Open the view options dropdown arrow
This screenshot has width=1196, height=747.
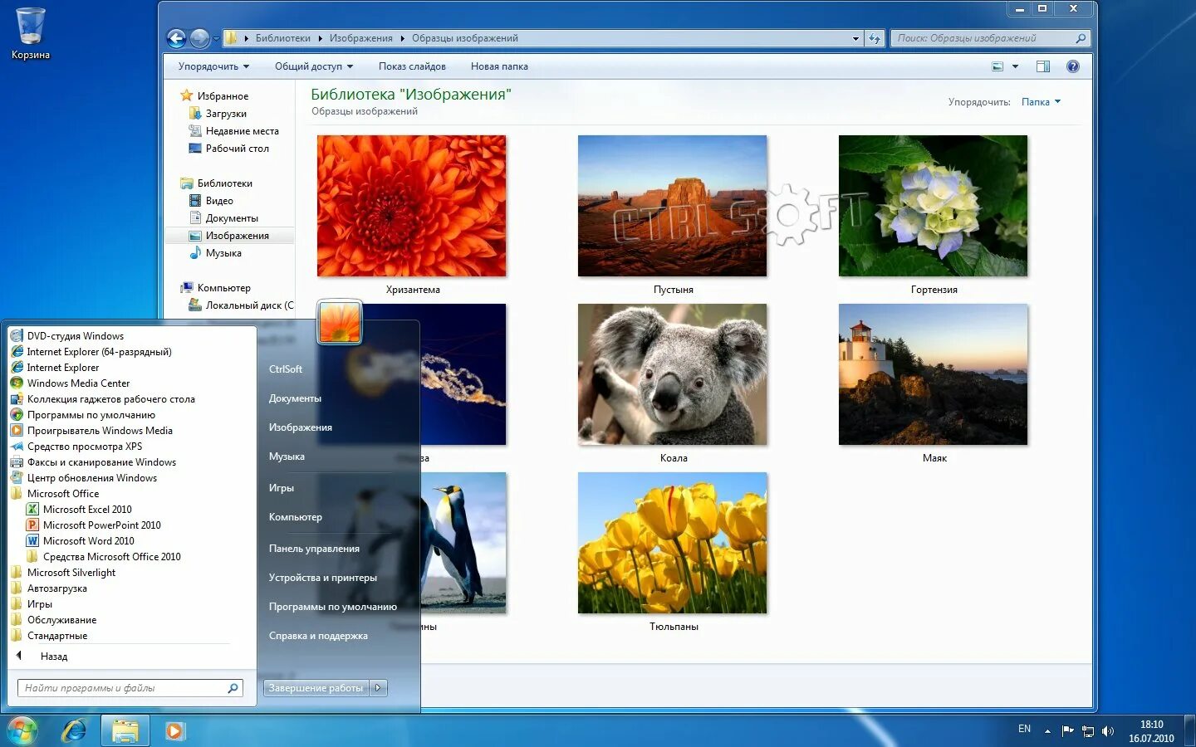point(1015,66)
